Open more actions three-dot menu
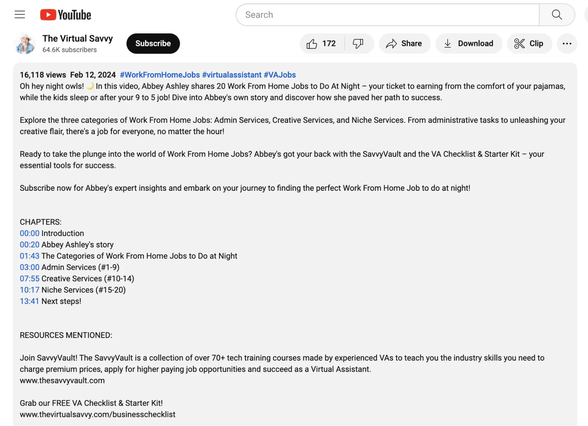 567,44
